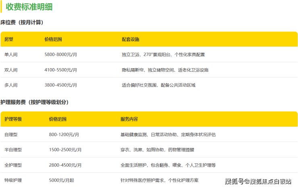Click the 服务内容 column header
Viewport: 298px width, 188px height.
129,119
